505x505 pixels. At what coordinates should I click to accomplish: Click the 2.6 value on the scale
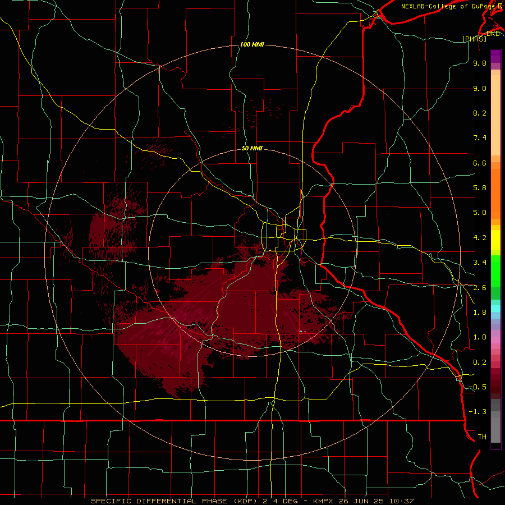(480, 288)
